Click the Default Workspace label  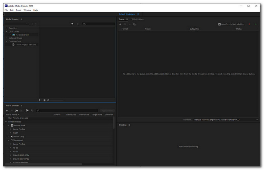click(127, 14)
